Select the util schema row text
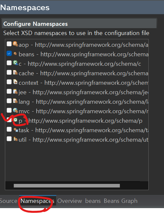Screen dimensions: 164x213 point(83,140)
